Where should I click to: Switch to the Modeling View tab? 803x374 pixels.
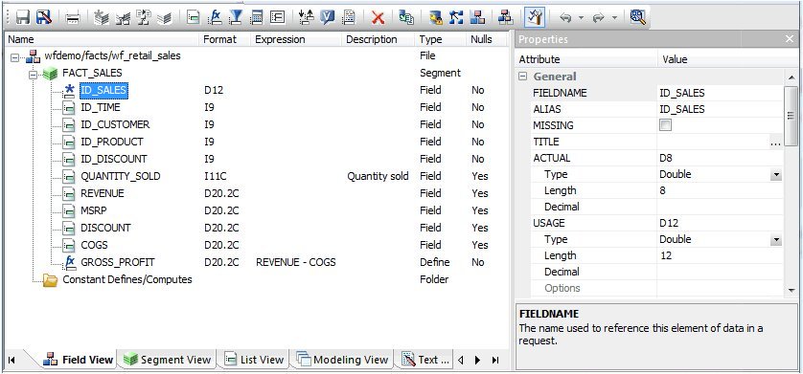click(x=343, y=360)
